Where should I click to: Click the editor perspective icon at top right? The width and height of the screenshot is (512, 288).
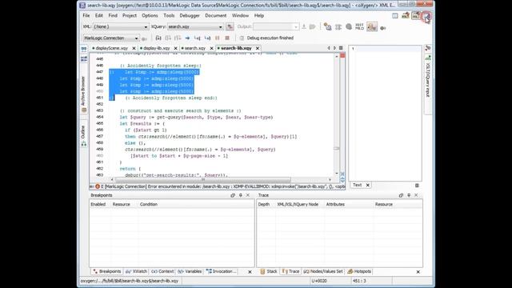coord(395,16)
